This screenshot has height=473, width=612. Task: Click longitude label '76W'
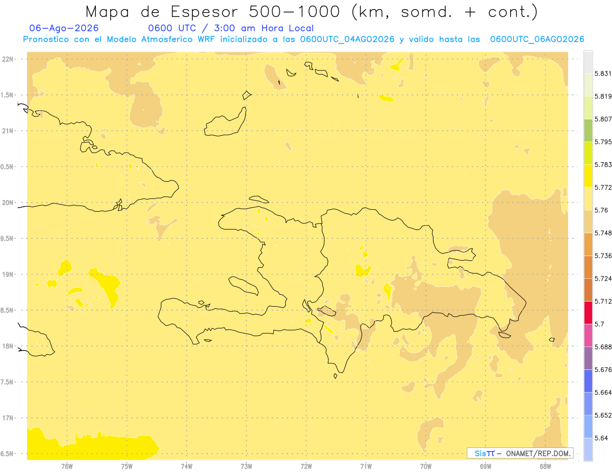pyautogui.click(x=67, y=466)
